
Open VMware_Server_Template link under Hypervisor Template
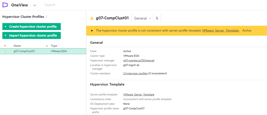coord(139,95)
